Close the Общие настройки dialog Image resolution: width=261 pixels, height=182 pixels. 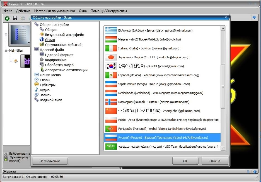coord(226,17)
